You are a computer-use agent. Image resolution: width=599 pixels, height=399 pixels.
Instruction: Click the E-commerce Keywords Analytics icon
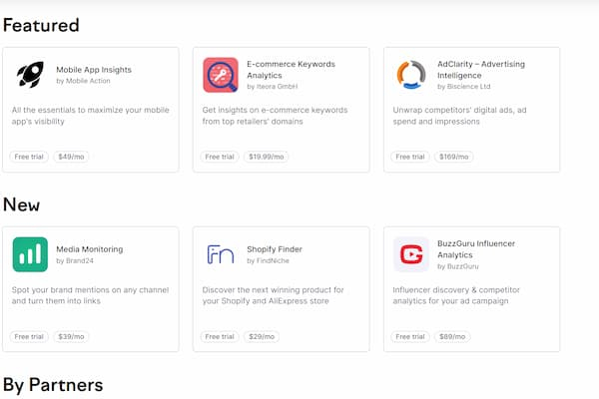pos(221,75)
